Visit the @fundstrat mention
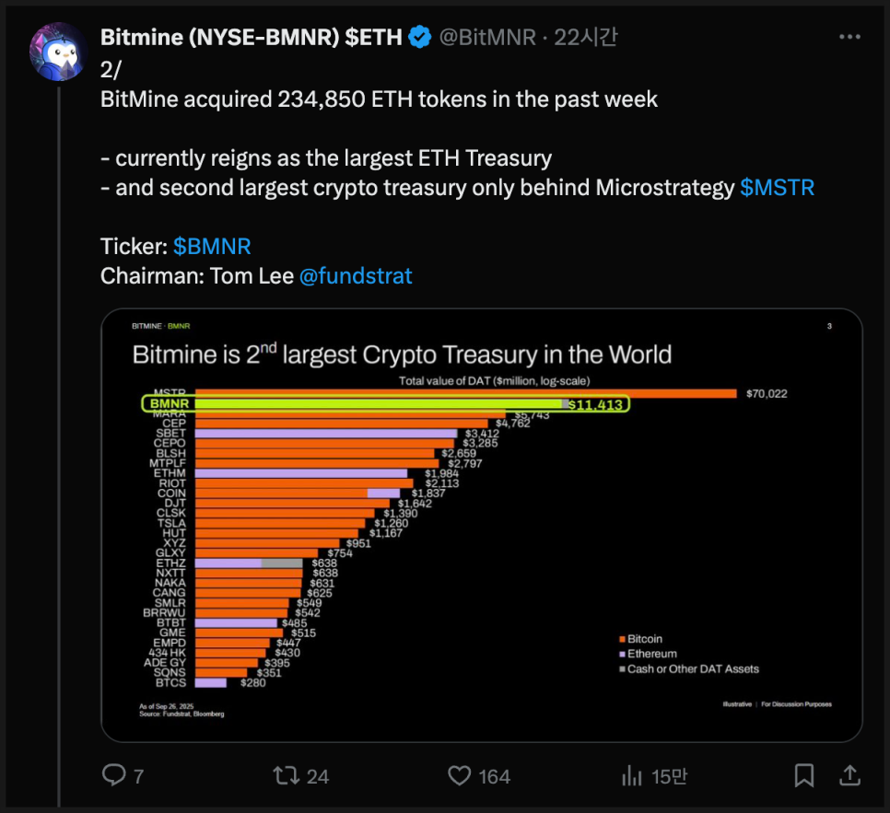Image resolution: width=890 pixels, height=813 pixels. click(x=356, y=276)
